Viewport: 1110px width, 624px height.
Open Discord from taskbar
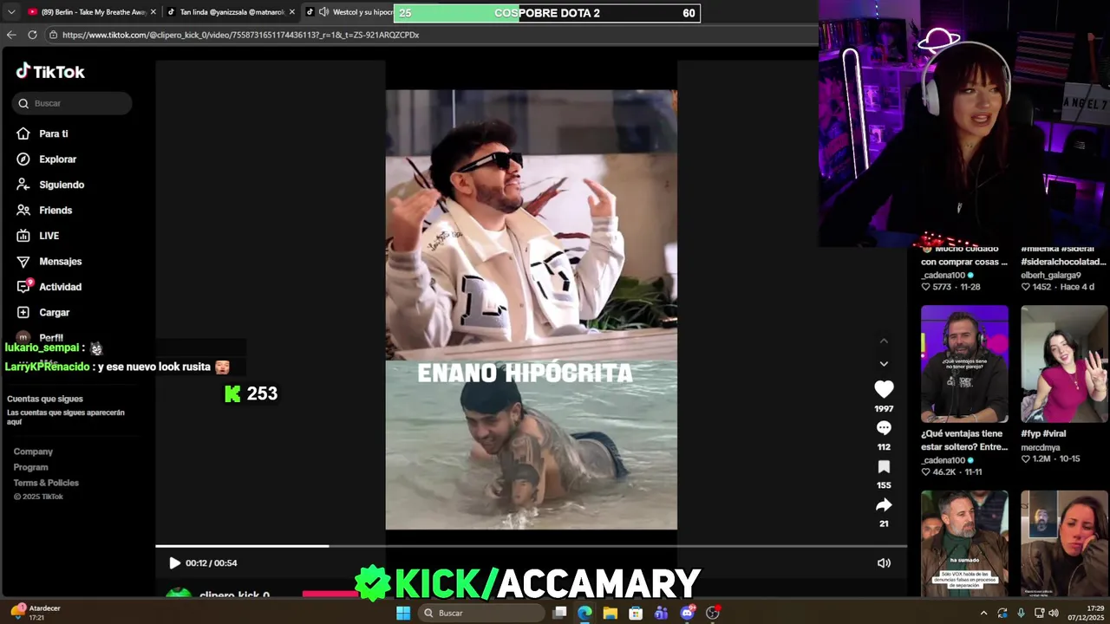(688, 613)
